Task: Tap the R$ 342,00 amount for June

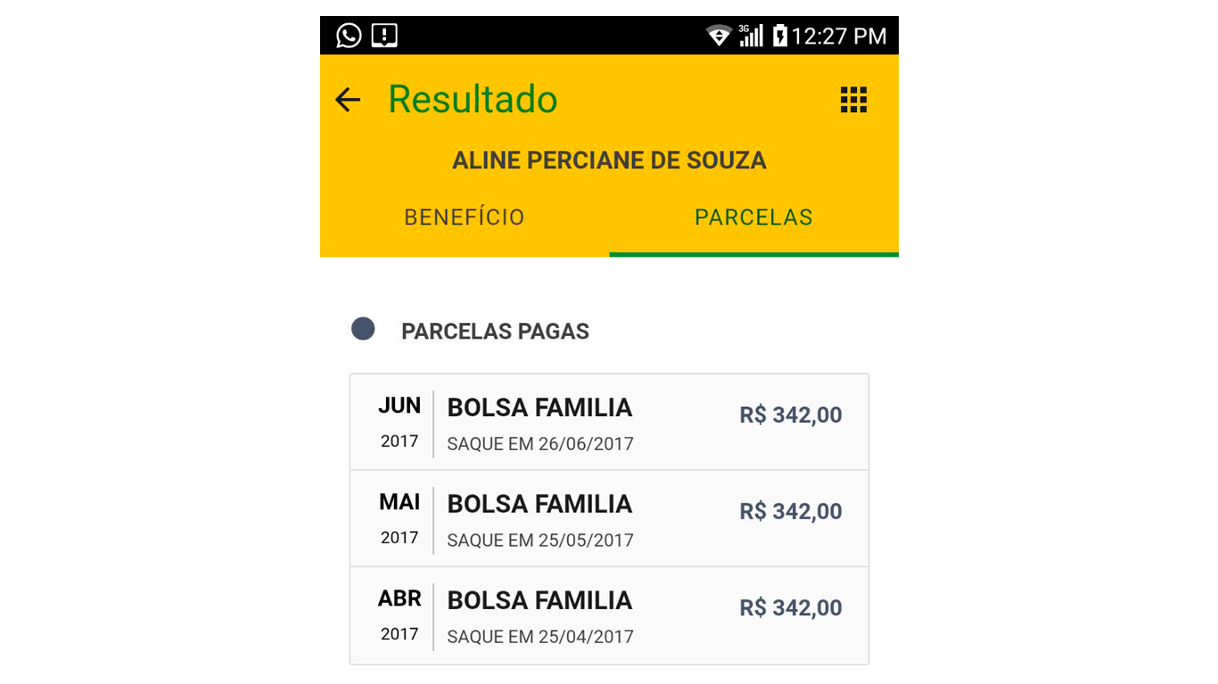Action: [x=791, y=415]
